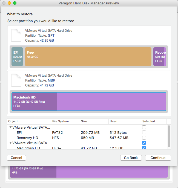This screenshot has width=178, height=188.
Task: Click the FAT32 file system cell
Action: [57, 133]
